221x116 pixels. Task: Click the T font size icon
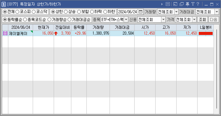(x=193, y=4)
